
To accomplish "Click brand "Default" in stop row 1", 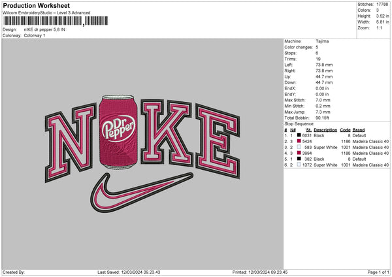I will coord(359,135).
